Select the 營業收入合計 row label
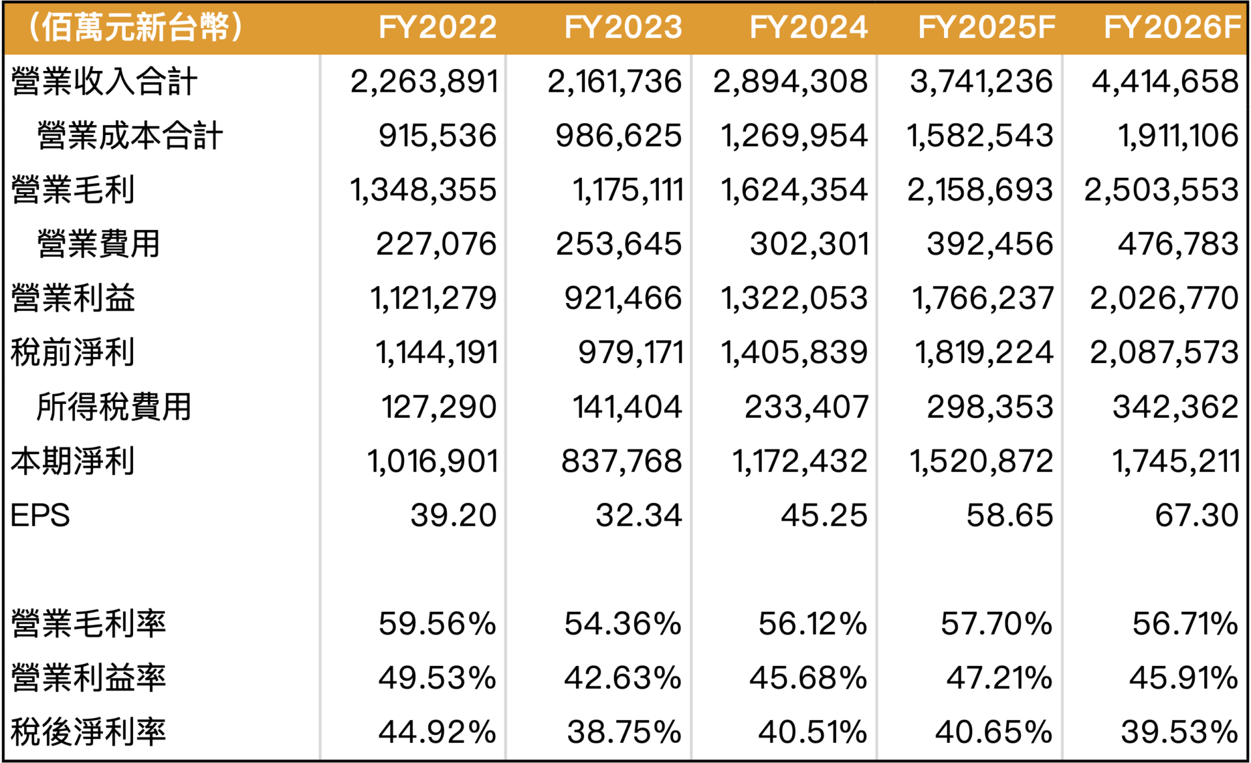 coord(104,81)
